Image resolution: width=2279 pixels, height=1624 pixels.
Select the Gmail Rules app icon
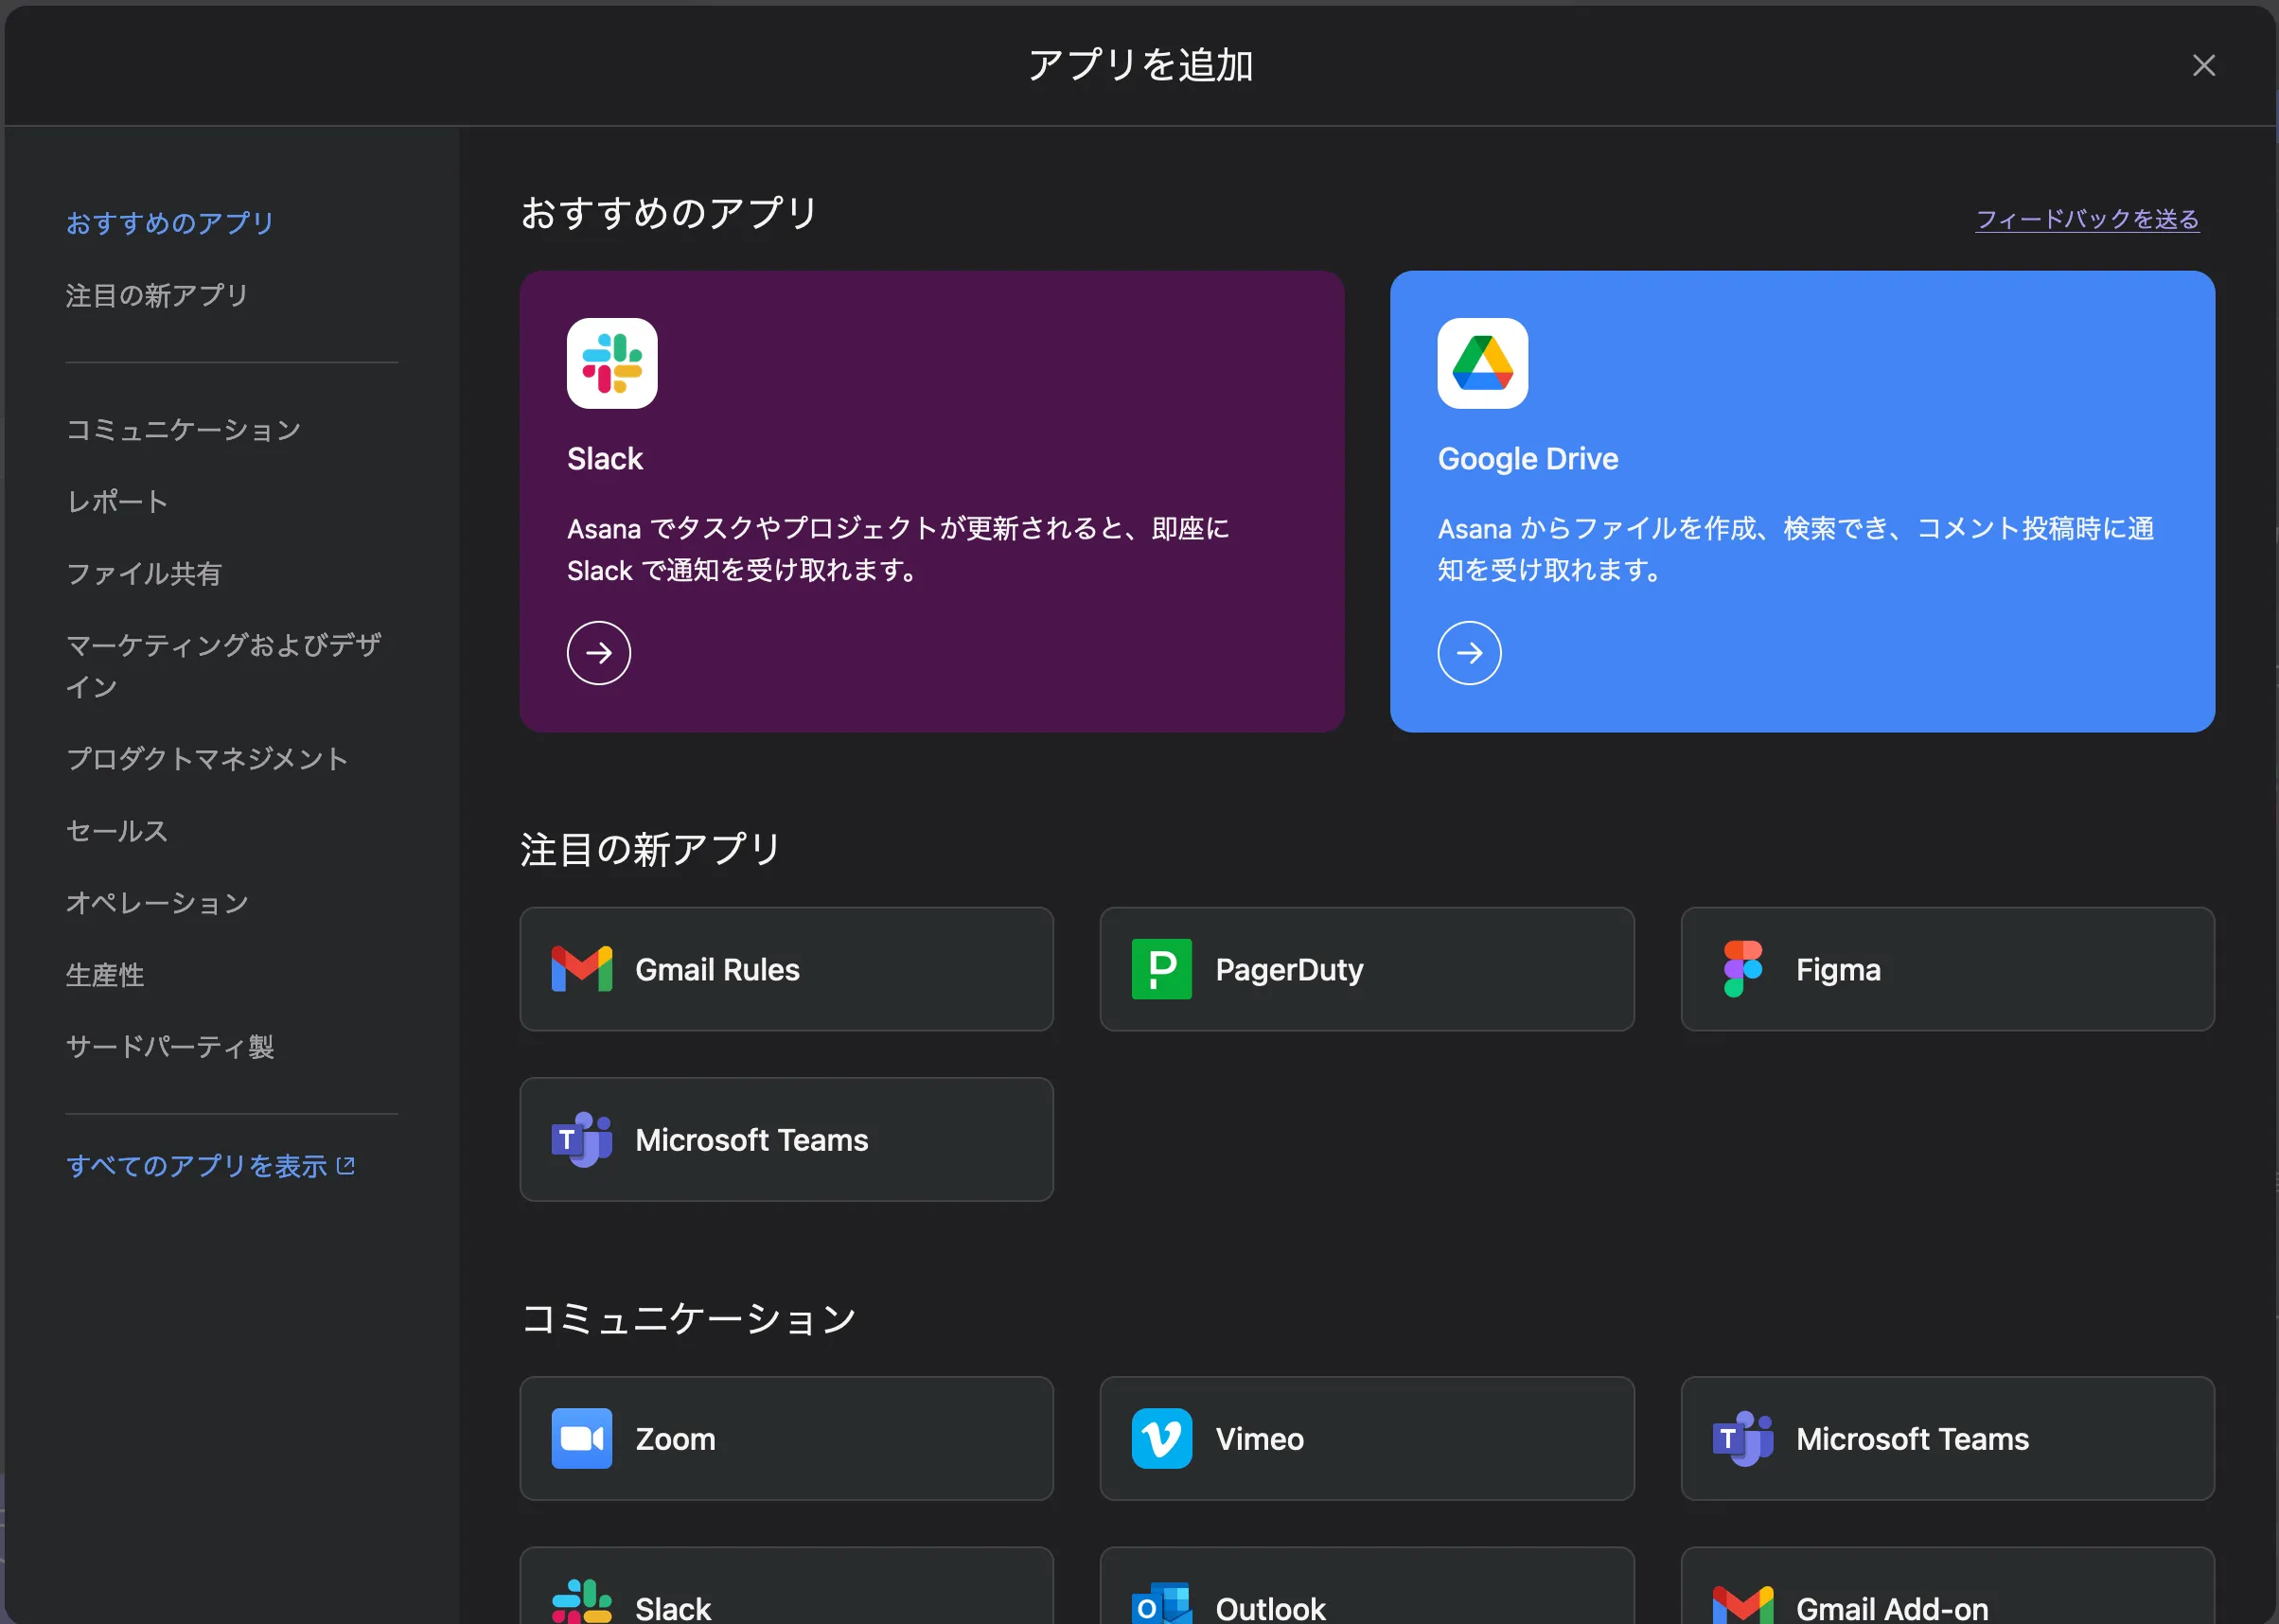click(583, 968)
